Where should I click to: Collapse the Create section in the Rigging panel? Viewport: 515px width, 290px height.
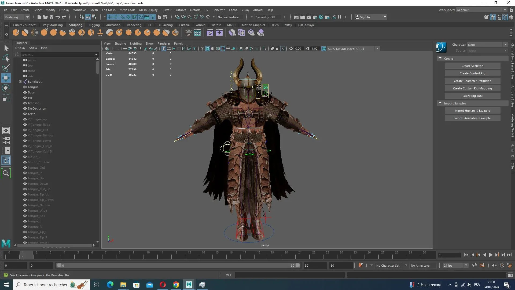pos(440,58)
